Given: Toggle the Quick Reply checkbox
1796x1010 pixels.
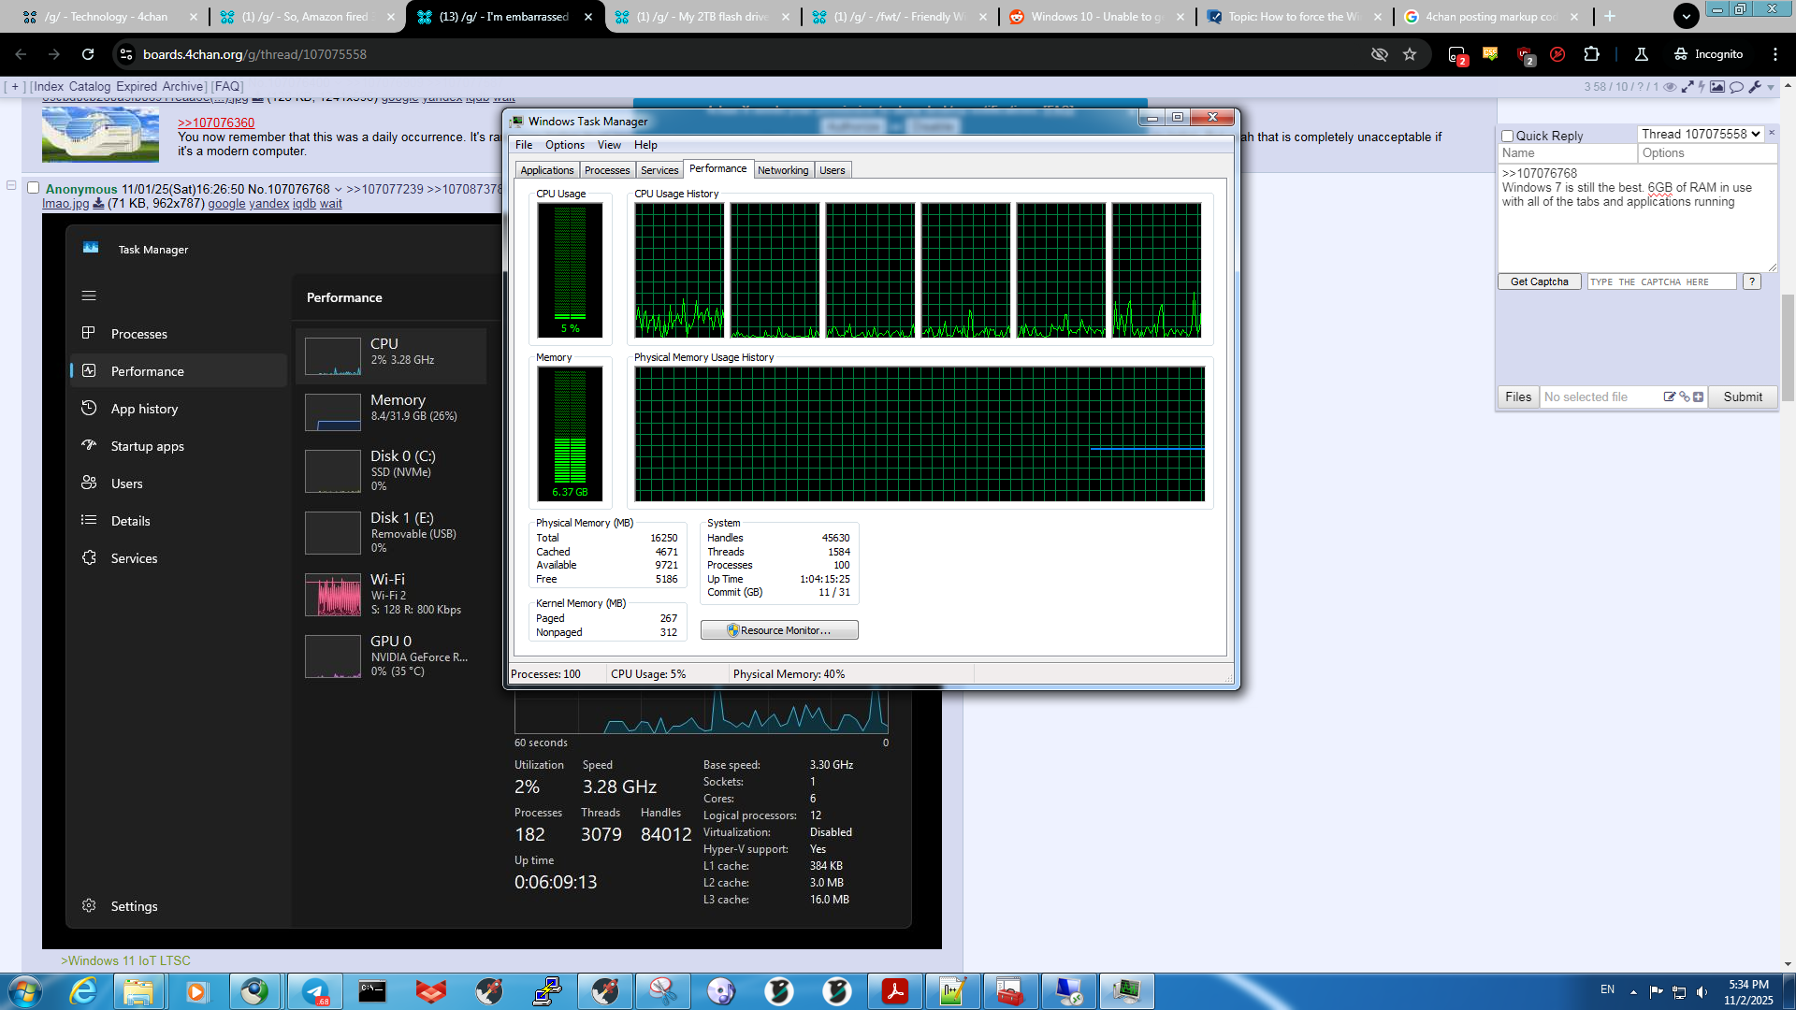Looking at the screenshot, I should click(1507, 137).
